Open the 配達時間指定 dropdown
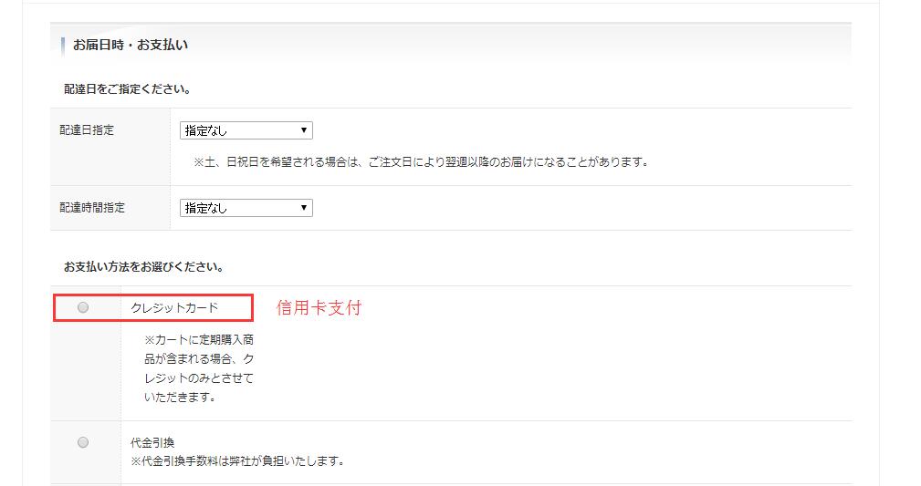921x486 pixels. pyautogui.click(x=246, y=208)
